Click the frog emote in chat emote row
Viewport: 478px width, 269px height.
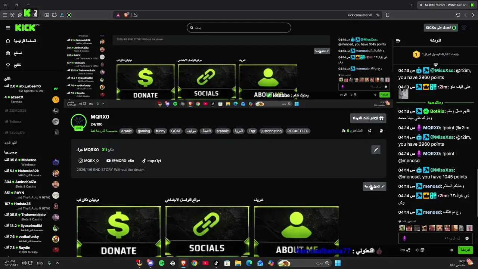click(x=402, y=228)
